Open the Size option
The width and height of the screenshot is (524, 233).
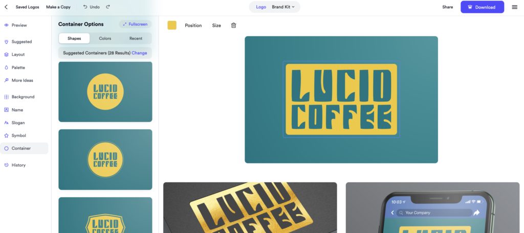pos(216,26)
